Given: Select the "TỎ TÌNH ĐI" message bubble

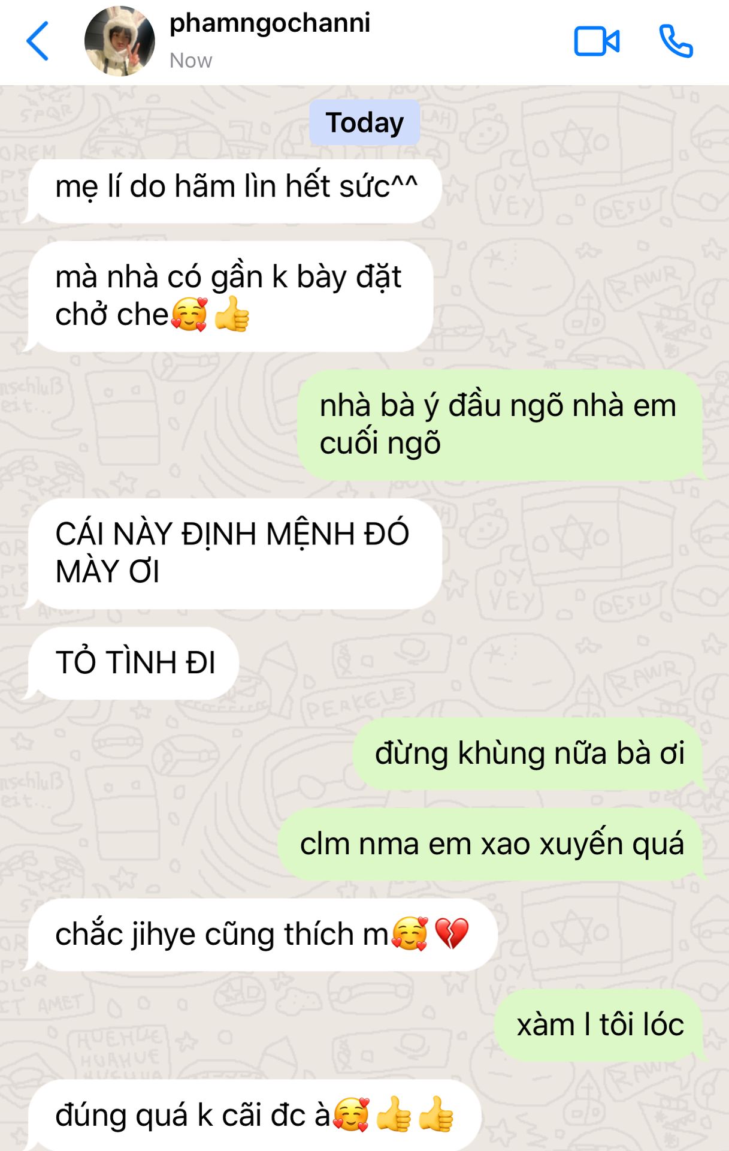Looking at the screenshot, I should point(134,663).
